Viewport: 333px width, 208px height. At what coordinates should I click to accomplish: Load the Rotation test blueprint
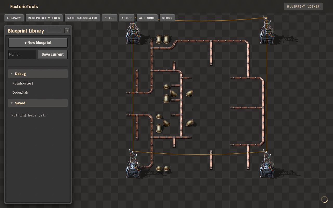pos(38,83)
